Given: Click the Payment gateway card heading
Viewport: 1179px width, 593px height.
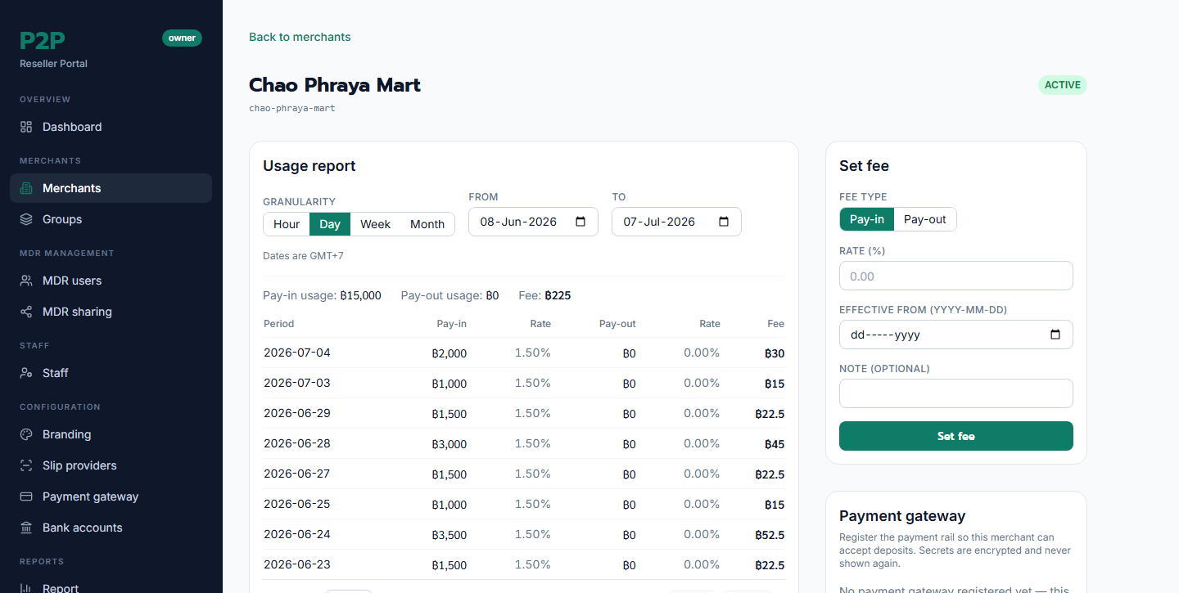Looking at the screenshot, I should [902, 516].
